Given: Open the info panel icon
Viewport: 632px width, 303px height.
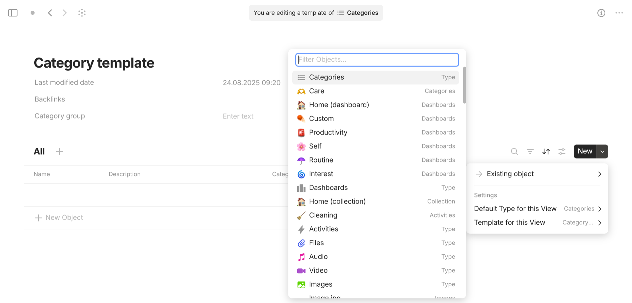Looking at the screenshot, I should [601, 13].
